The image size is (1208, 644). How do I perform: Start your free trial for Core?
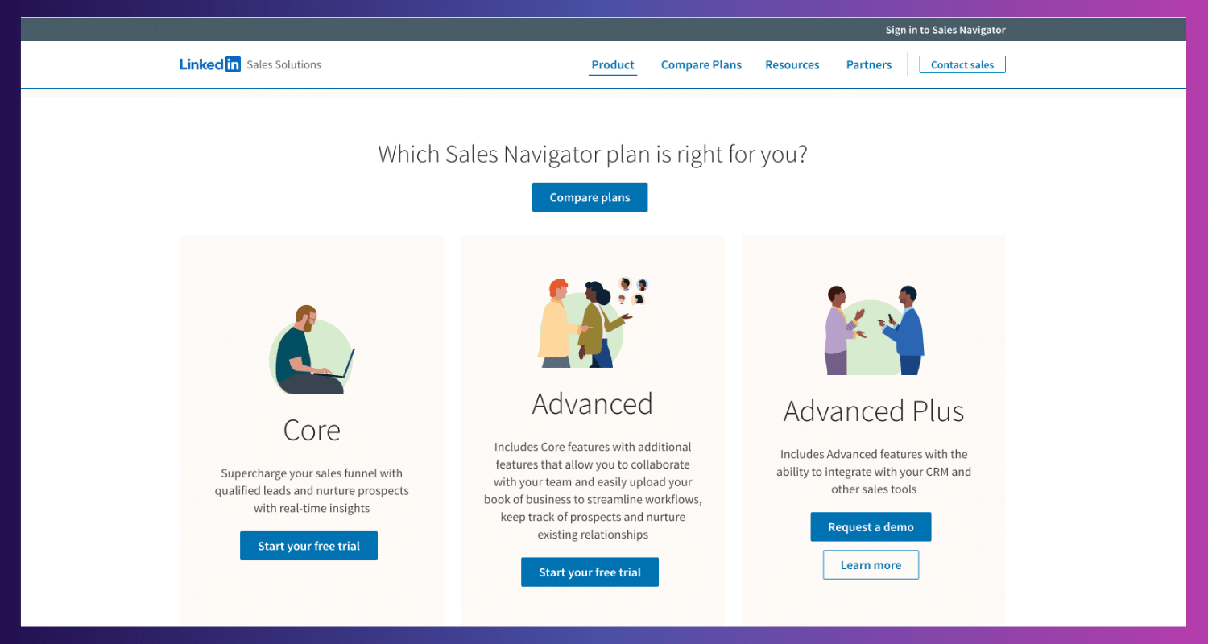click(x=308, y=546)
